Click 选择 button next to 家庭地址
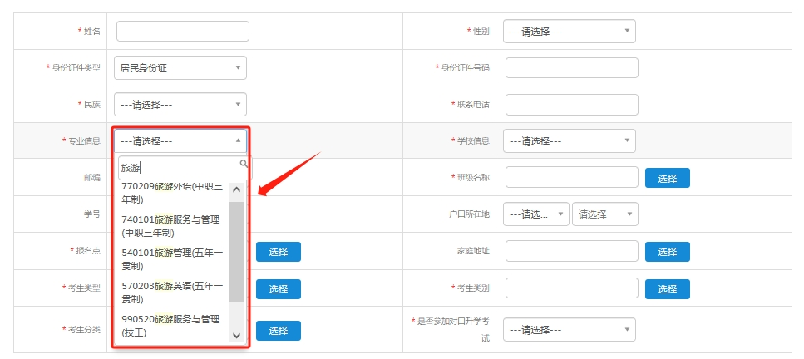The height and width of the screenshot is (359, 804). coord(667,252)
